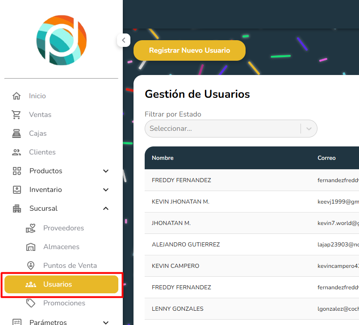Click the Inicio home icon
359x325 pixels.
click(17, 96)
